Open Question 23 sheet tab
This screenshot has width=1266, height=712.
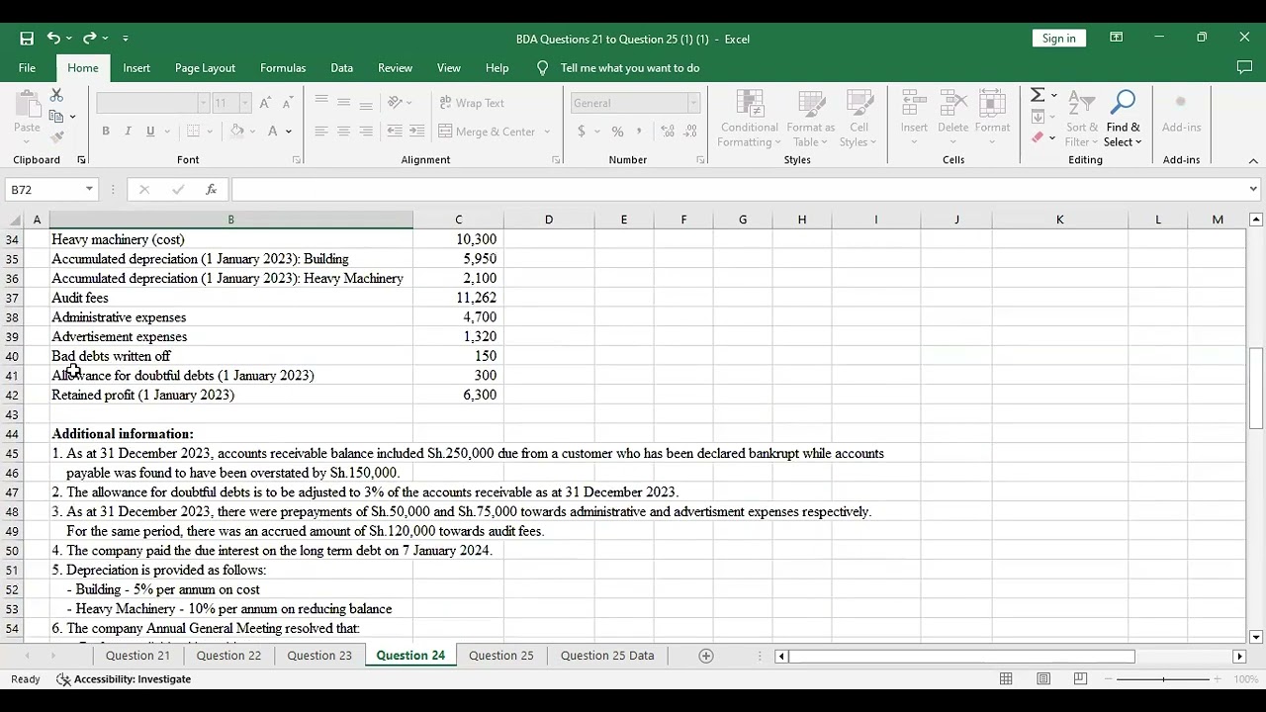click(319, 656)
